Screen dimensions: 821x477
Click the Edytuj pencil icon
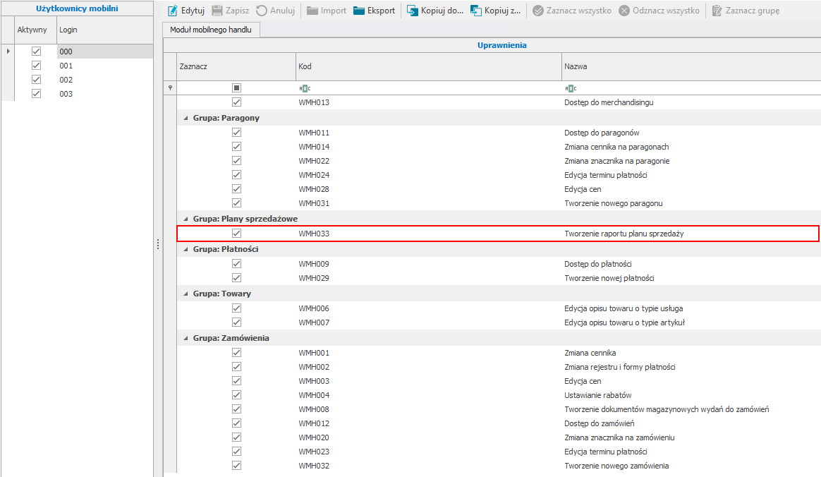point(172,11)
